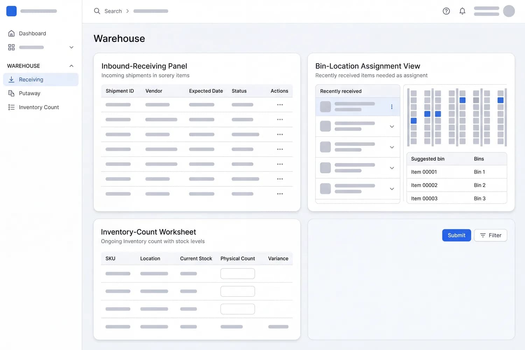The width and height of the screenshot is (525, 350).
Task: Click the Inventory Count list icon
Action: click(12, 107)
